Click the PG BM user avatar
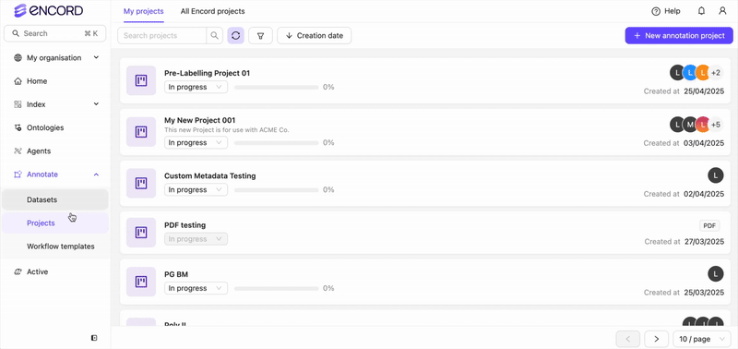The width and height of the screenshot is (738, 349). pyautogui.click(x=716, y=273)
